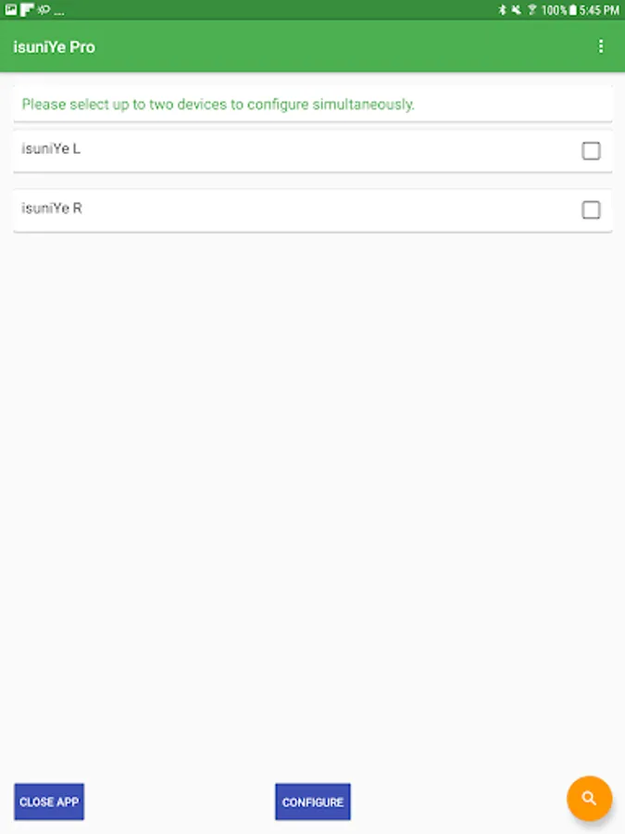The image size is (625, 834).
Task: Select the isuniYe R device row
Action: (313, 210)
